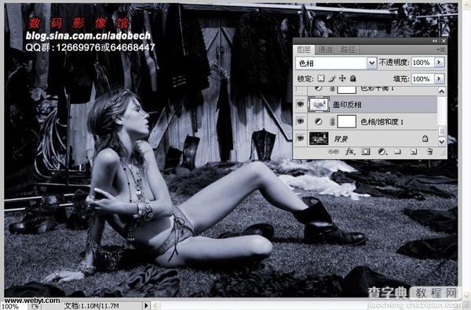Viewport: 471px width, 310px height.
Task: Create a new layer using the page icon
Action: [414, 152]
